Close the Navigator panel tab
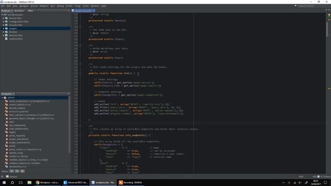 click(14, 94)
